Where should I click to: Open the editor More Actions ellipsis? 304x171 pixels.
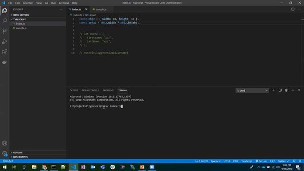pyautogui.click(x=299, y=9)
